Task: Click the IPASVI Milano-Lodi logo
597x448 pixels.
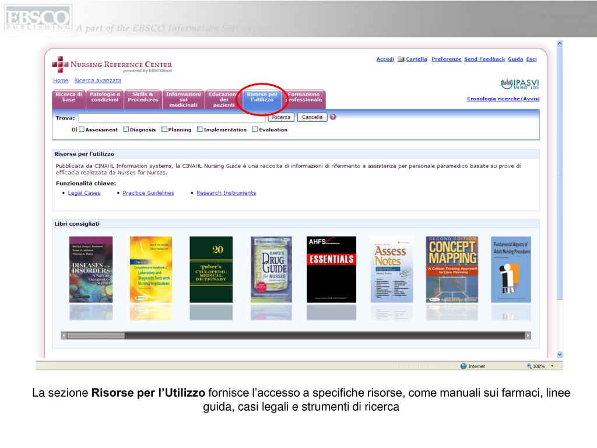Action: coord(519,84)
